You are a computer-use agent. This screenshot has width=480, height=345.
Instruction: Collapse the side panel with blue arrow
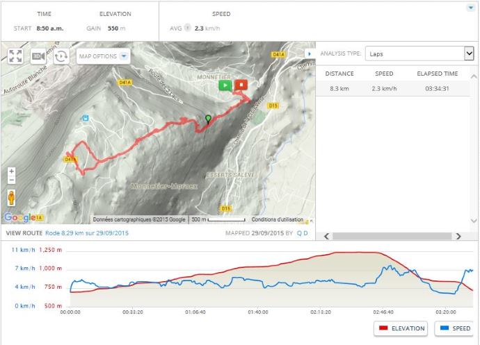click(309, 53)
